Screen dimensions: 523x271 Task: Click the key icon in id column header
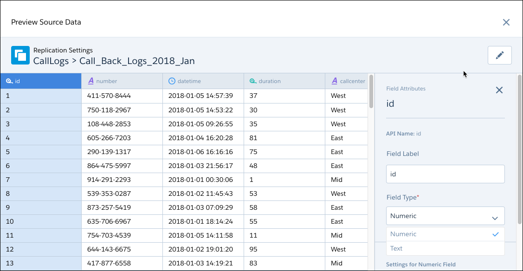(9, 81)
